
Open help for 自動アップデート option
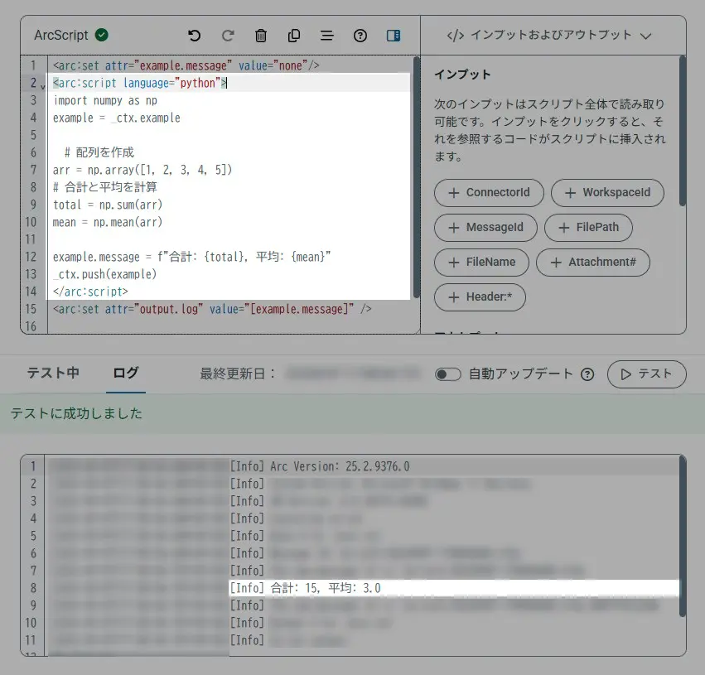click(587, 374)
